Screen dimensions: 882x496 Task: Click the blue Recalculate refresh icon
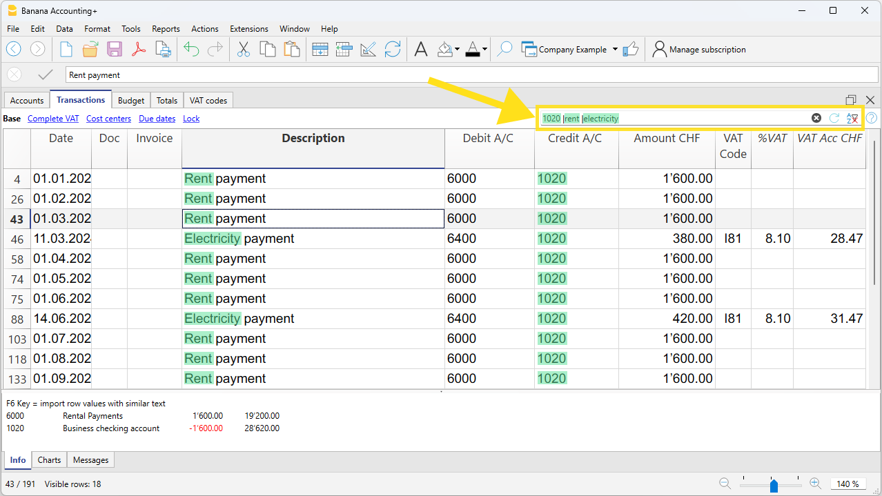pyautogui.click(x=393, y=50)
